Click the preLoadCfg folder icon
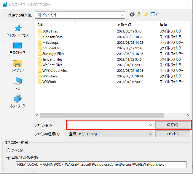 (x=39, y=48)
